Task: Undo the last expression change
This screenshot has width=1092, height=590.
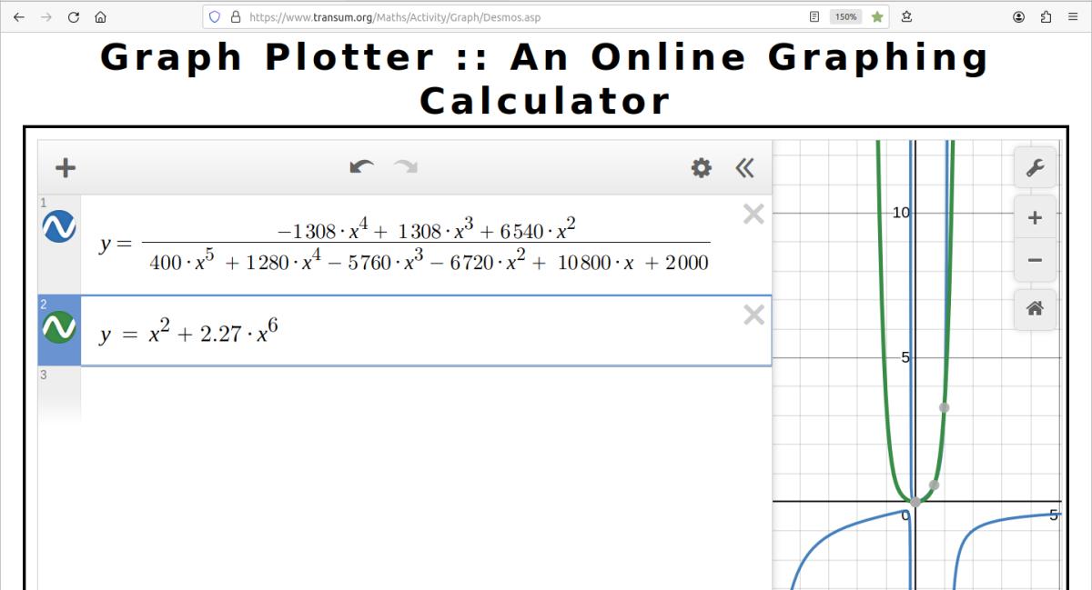Action: [361, 167]
